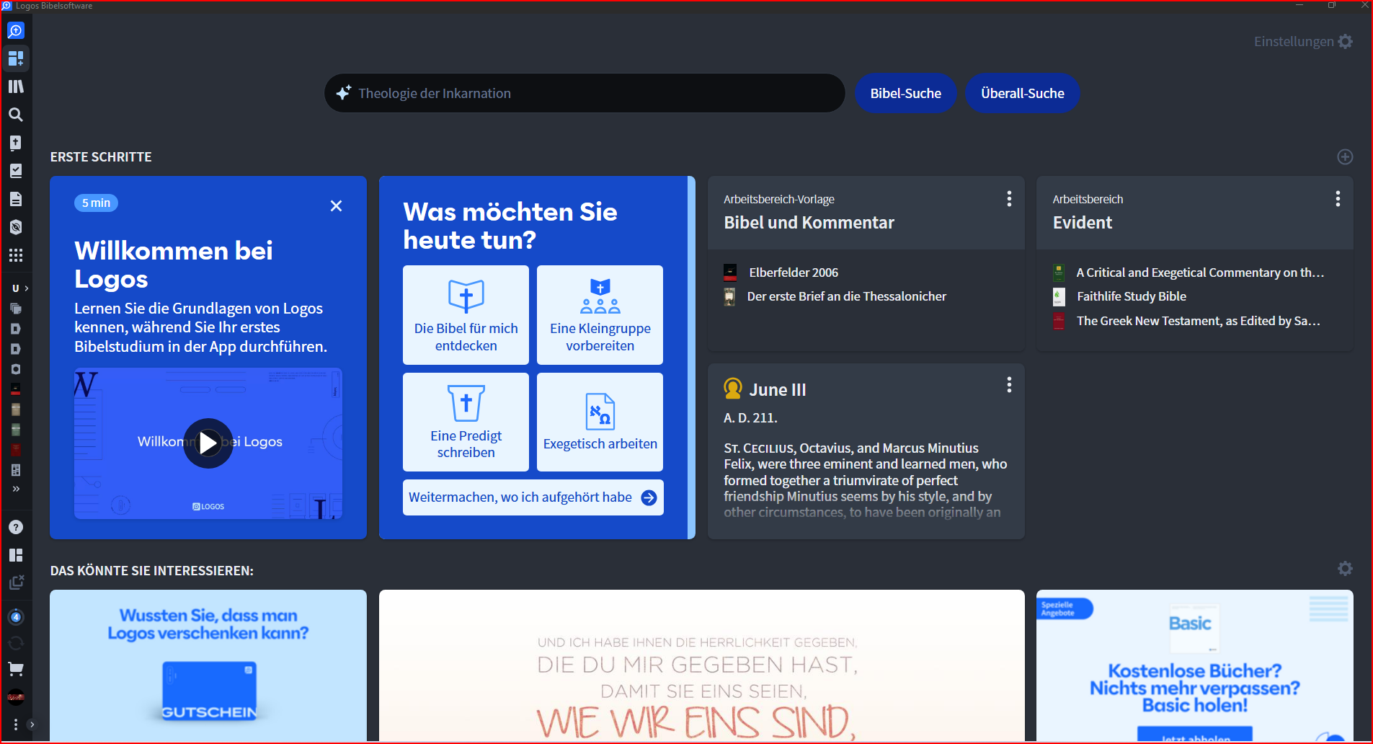Open the table grid shortcut icon in sidebar
1373x744 pixels.
(x=16, y=470)
